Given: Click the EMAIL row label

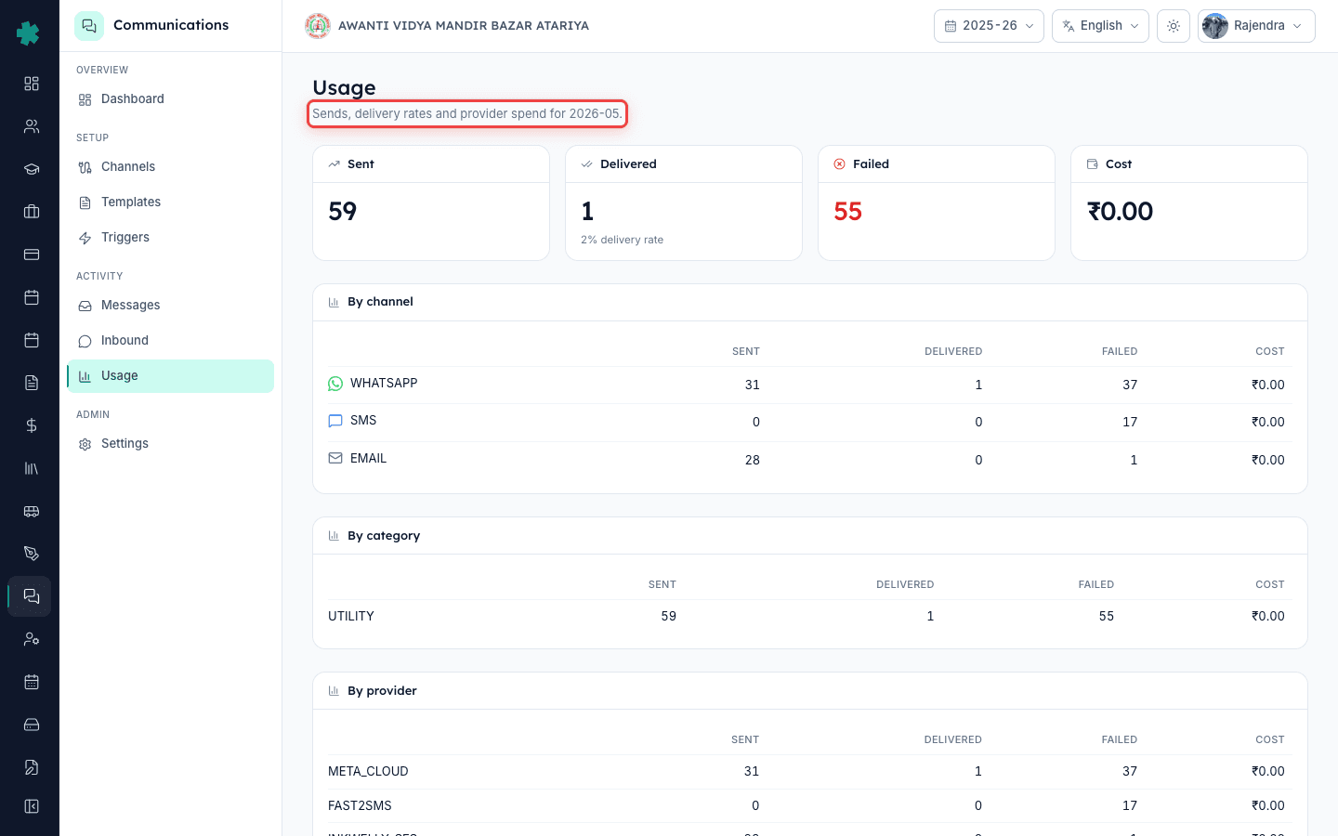Looking at the screenshot, I should [368, 459].
